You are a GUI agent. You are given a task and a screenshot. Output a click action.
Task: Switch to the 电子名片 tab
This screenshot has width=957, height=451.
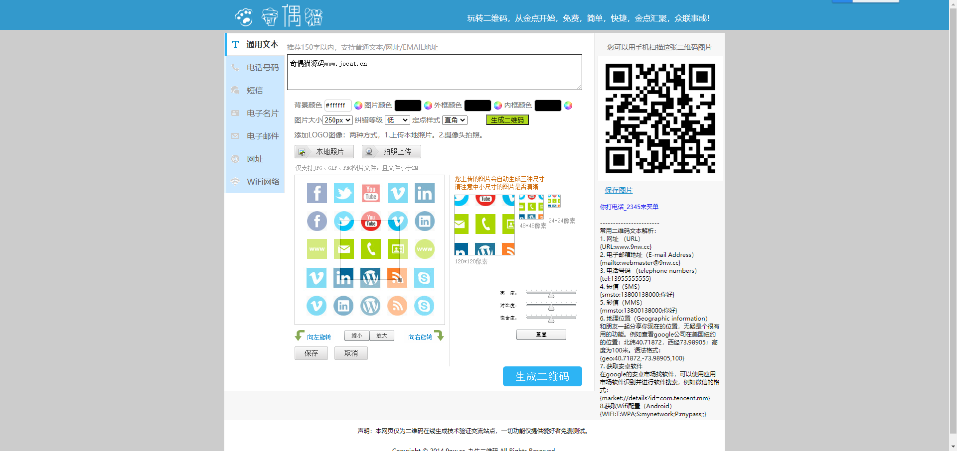tap(255, 113)
